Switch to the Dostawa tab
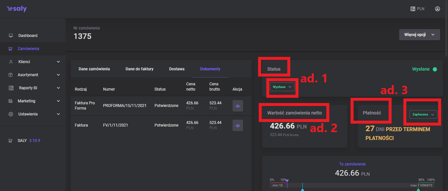448x191 pixels. (x=177, y=69)
